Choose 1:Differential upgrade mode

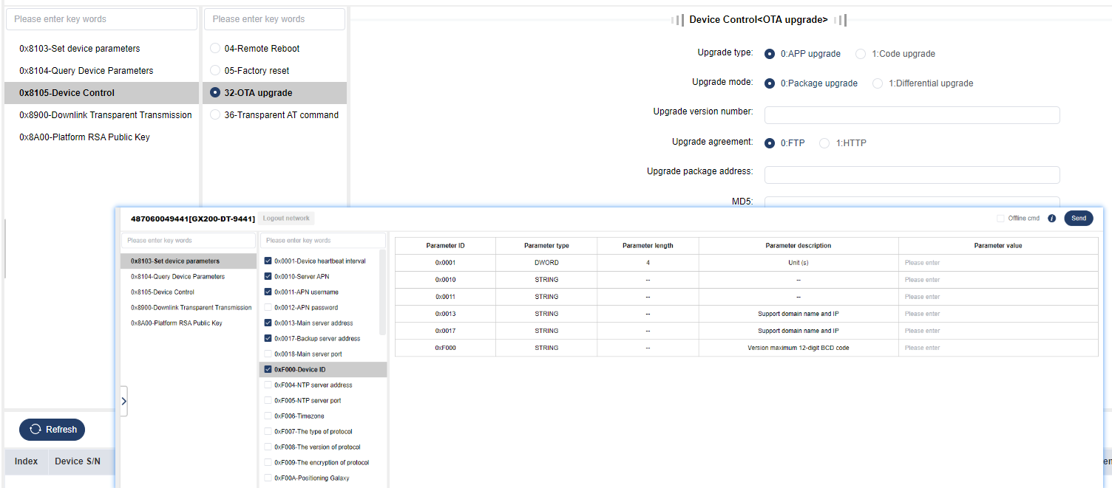pos(878,83)
